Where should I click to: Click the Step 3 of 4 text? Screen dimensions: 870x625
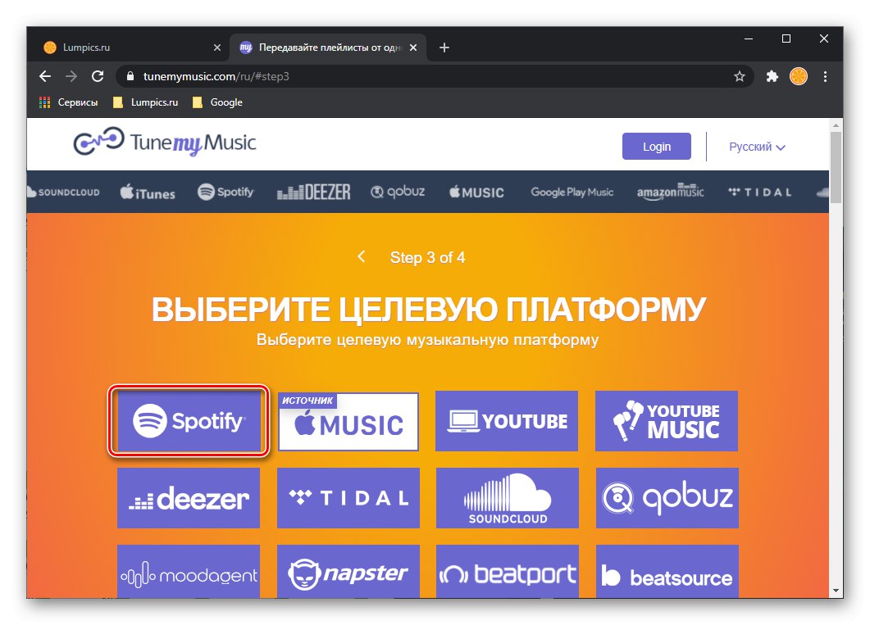pos(427,258)
